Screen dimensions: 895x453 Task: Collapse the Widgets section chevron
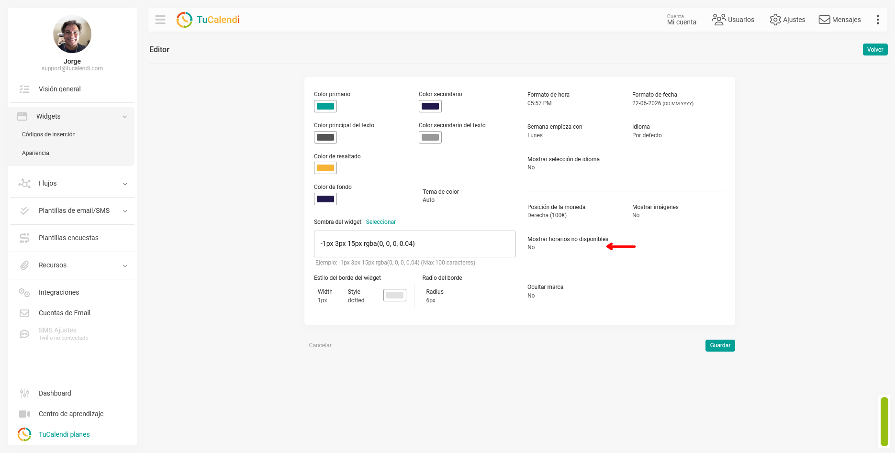pos(125,117)
